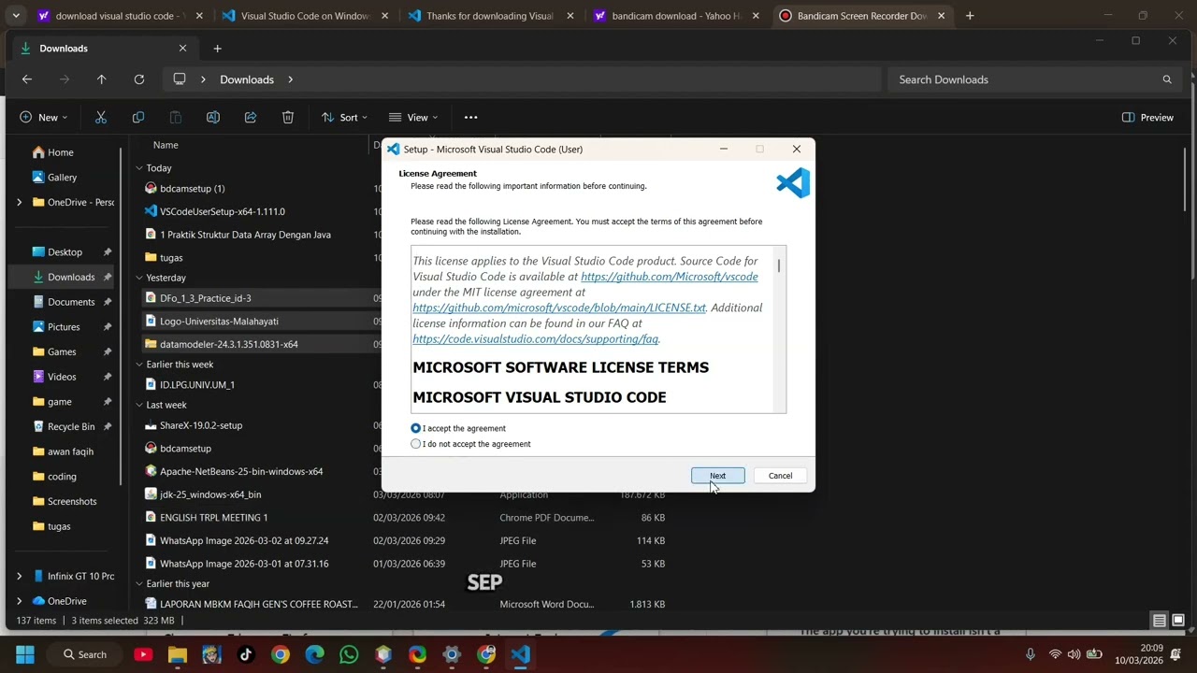Open File Explorer from the taskbar

click(178, 654)
